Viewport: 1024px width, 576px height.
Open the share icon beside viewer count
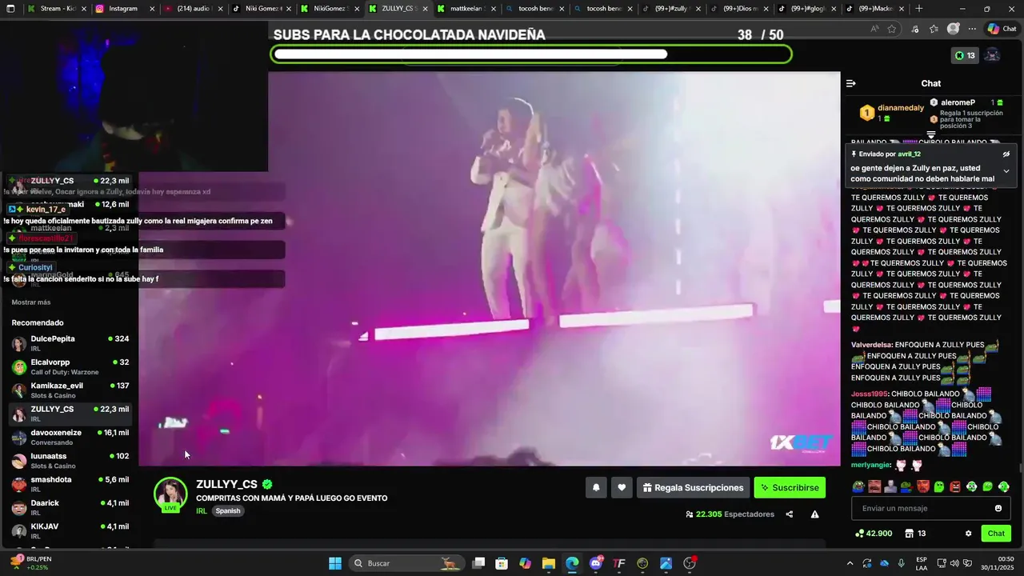(x=789, y=514)
